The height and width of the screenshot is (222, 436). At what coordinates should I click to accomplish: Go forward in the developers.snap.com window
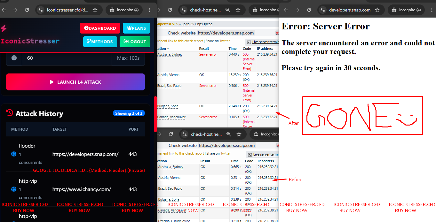[297, 10]
